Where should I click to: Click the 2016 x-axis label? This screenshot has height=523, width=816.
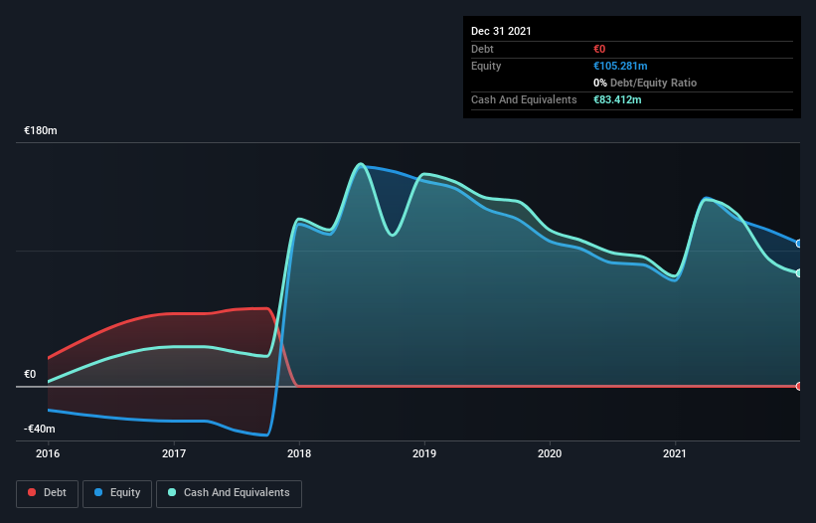coord(48,453)
